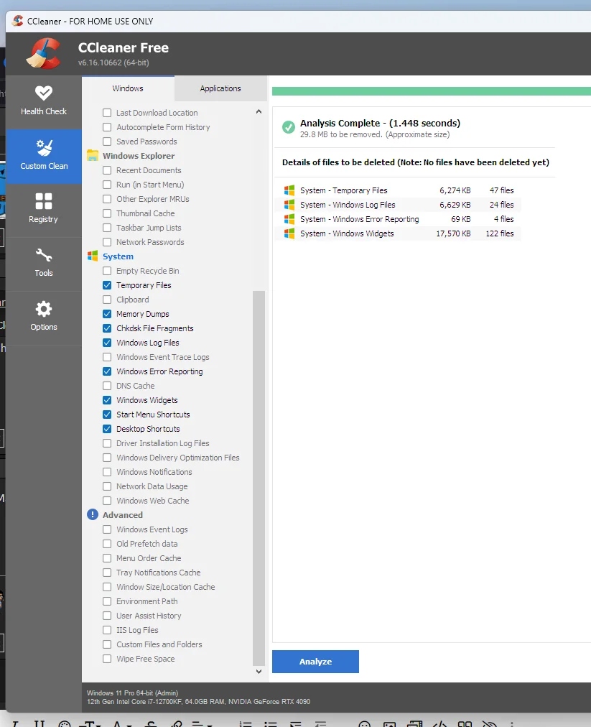
Task: Click the icon beside System - Windows Log Files result
Action: click(289, 205)
